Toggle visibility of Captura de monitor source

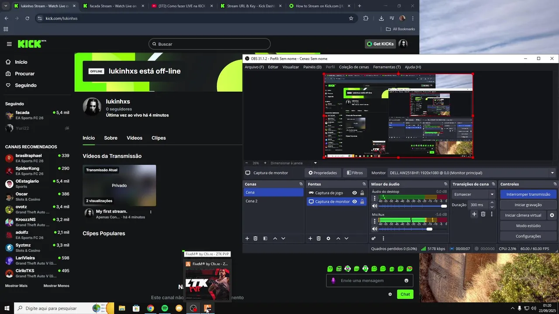click(355, 201)
